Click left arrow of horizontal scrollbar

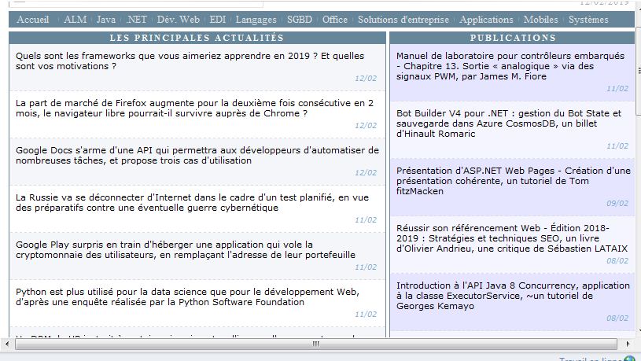click(x=6, y=344)
